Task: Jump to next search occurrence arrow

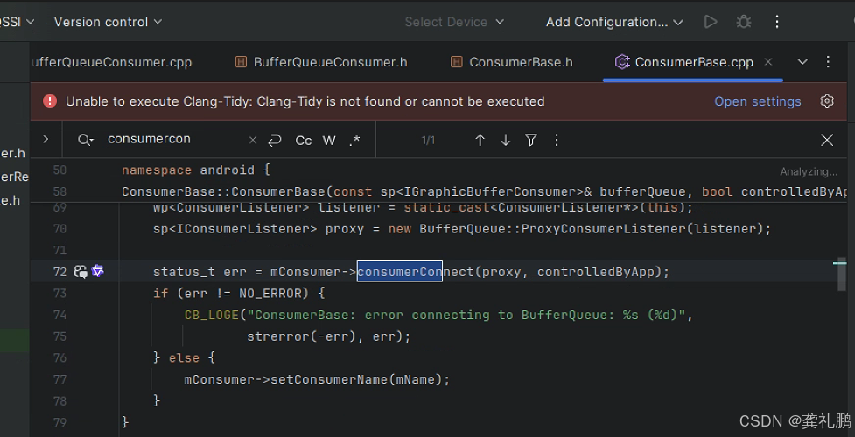Action: tap(505, 140)
